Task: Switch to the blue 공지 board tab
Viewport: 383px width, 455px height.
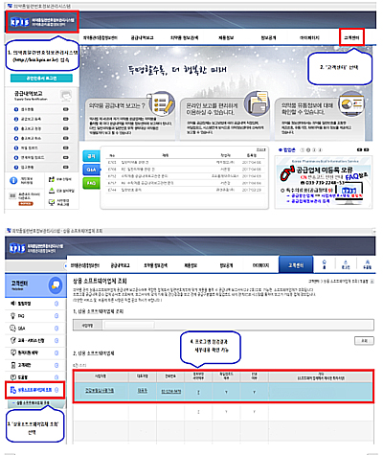Action: tap(91, 156)
